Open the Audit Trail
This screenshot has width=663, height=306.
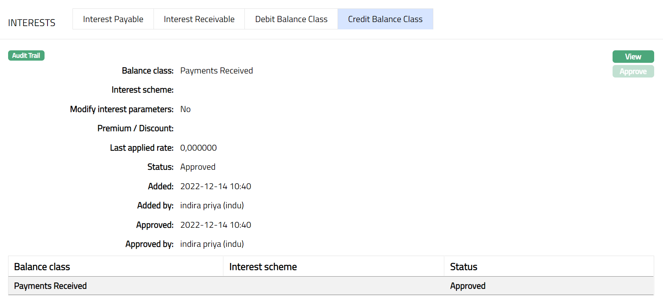click(x=26, y=55)
